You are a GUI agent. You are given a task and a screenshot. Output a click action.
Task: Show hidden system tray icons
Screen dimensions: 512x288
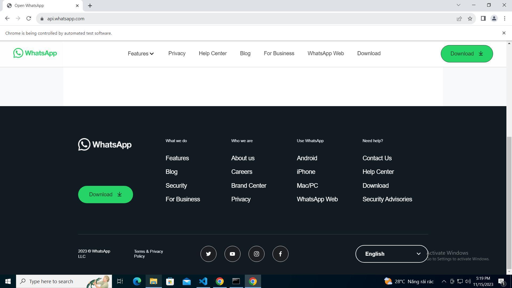point(444,281)
